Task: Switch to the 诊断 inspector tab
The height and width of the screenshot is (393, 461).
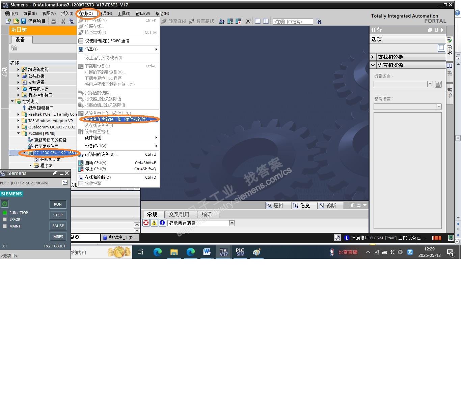Action: [x=331, y=206]
